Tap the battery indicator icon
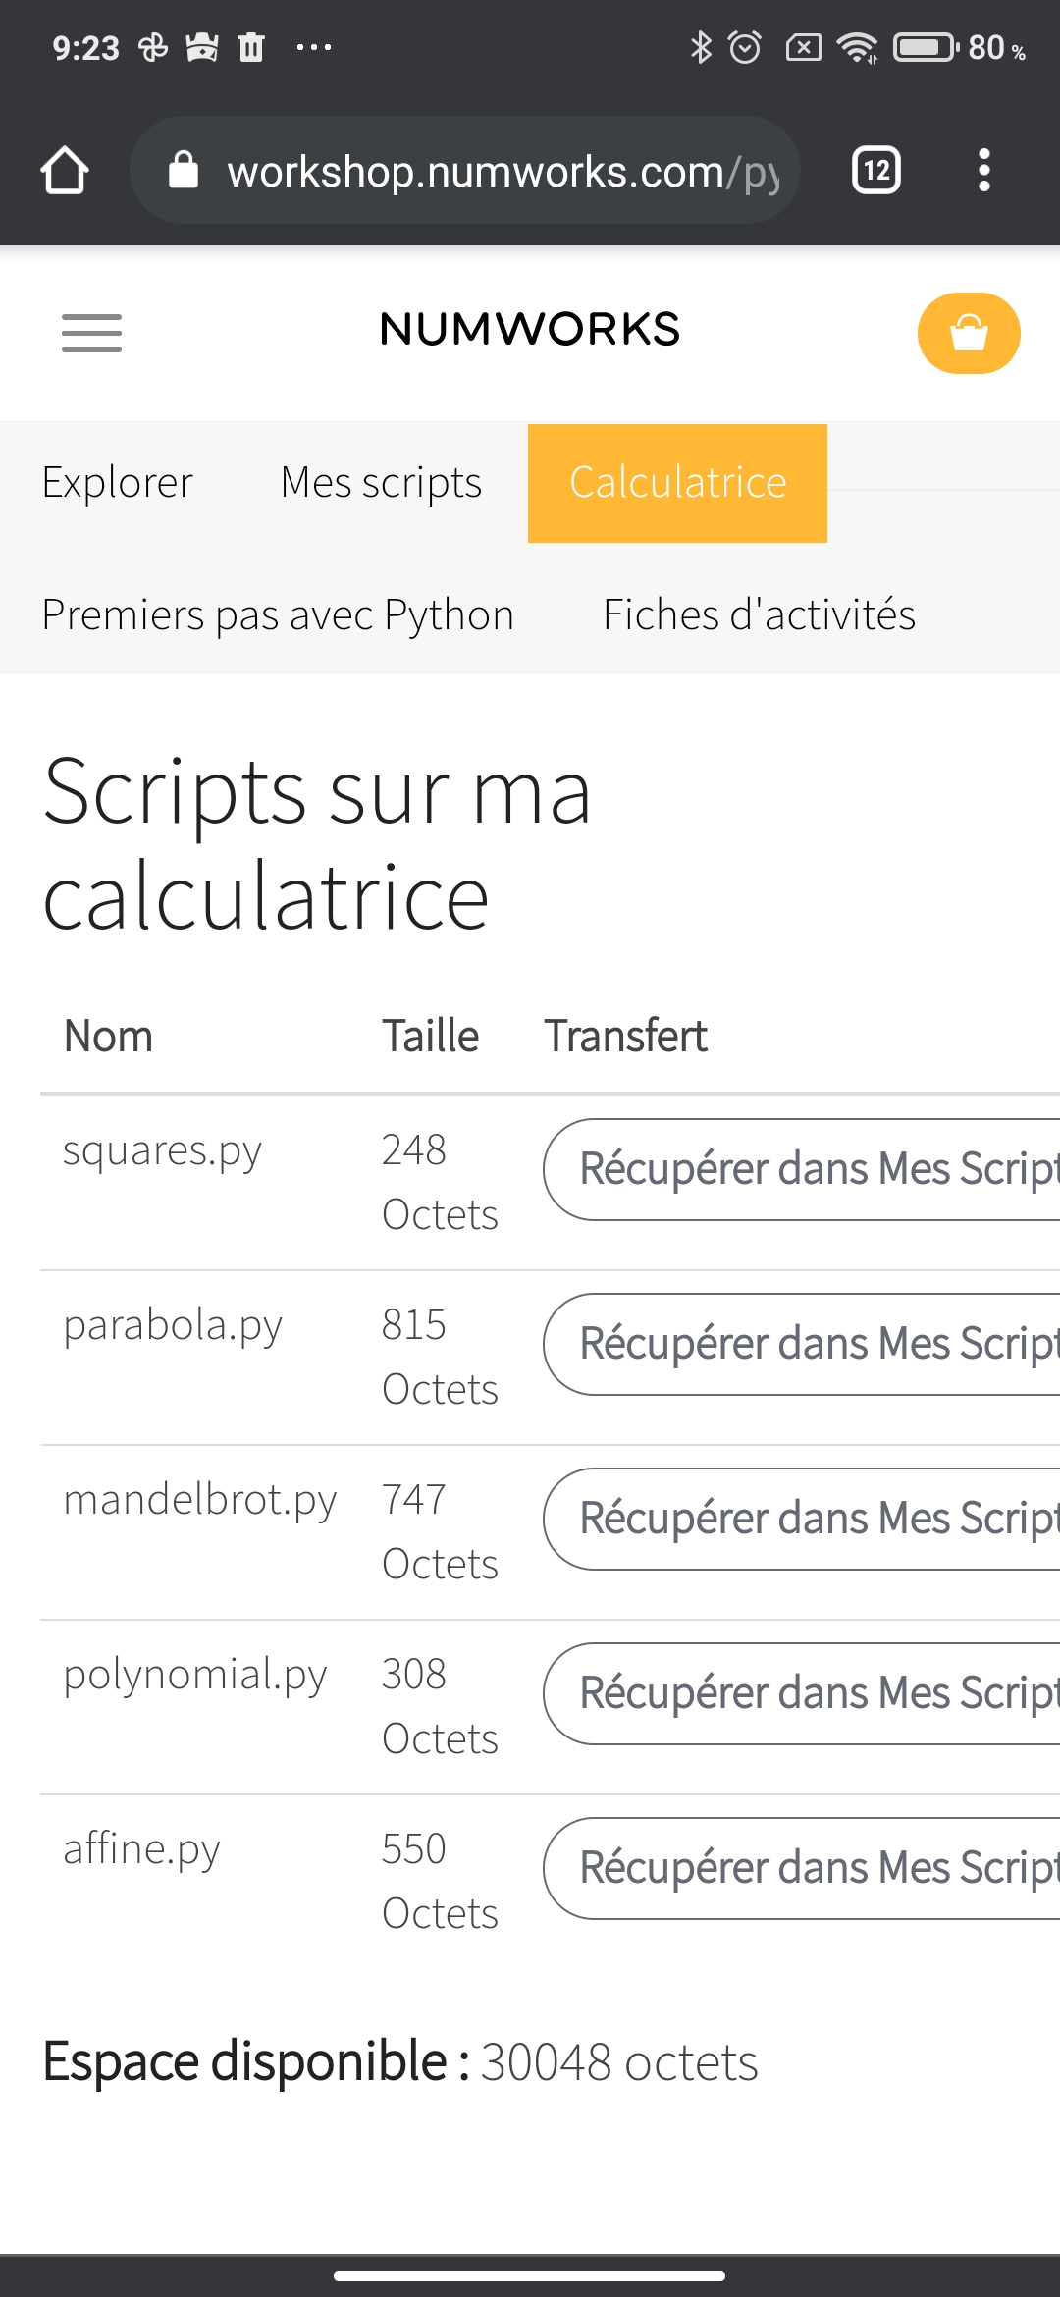The width and height of the screenshot is (1060, 2297). (x=925, y=47)
